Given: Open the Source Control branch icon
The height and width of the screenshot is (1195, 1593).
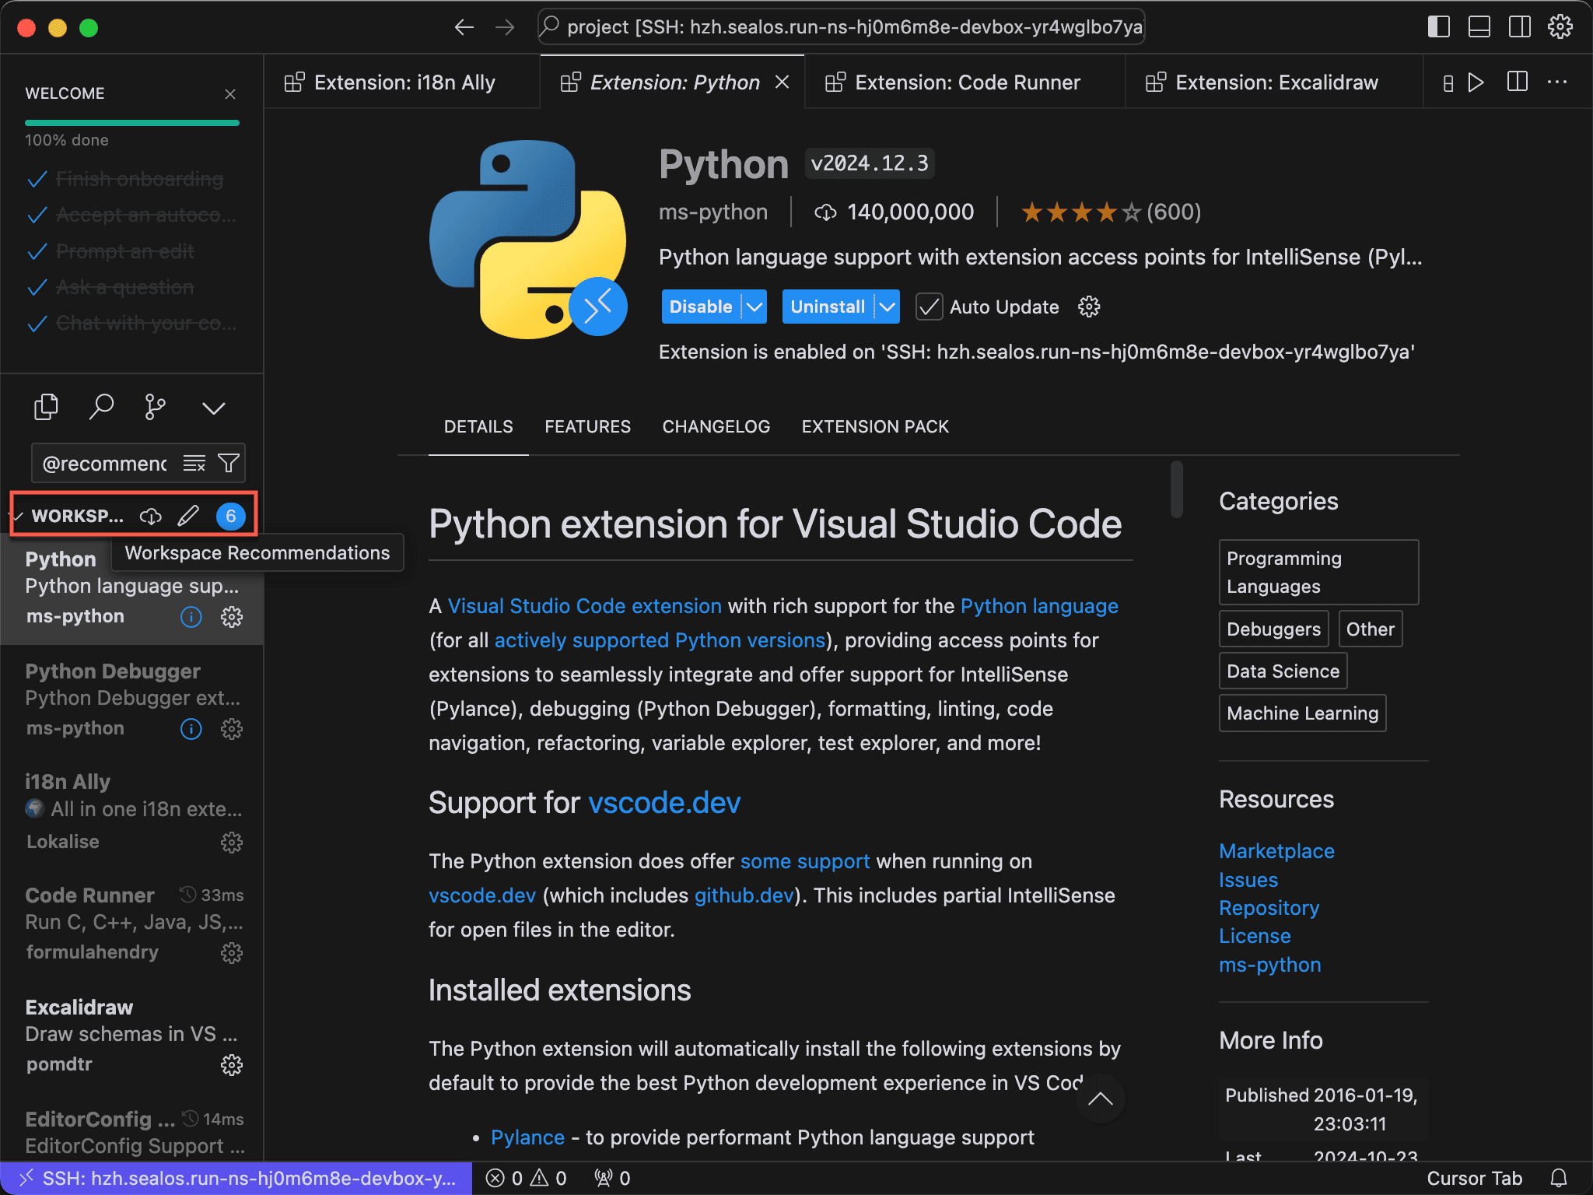Looking at the screenshot, I should click(x=155, y=407).
